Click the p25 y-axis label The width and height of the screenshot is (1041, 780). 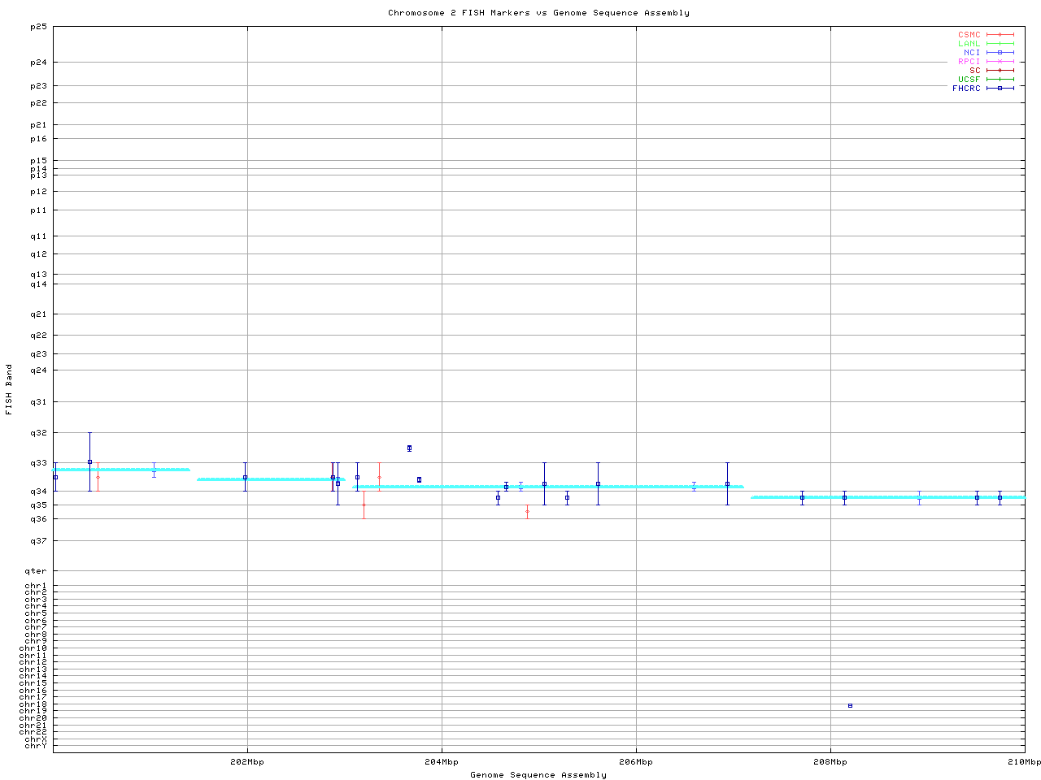[38, 27]
